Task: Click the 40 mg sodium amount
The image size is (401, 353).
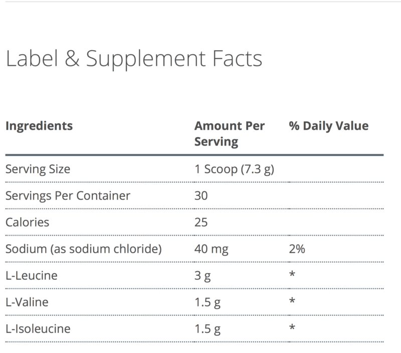Action: (209, 248)
